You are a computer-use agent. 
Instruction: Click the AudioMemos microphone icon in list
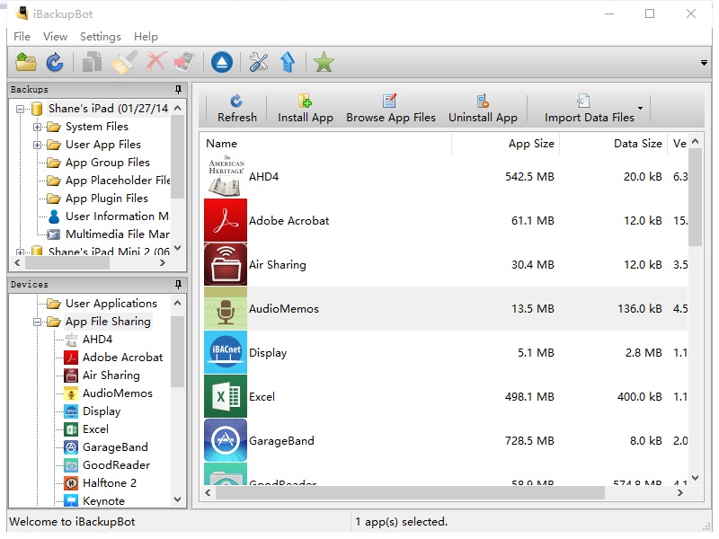(226, 308)
